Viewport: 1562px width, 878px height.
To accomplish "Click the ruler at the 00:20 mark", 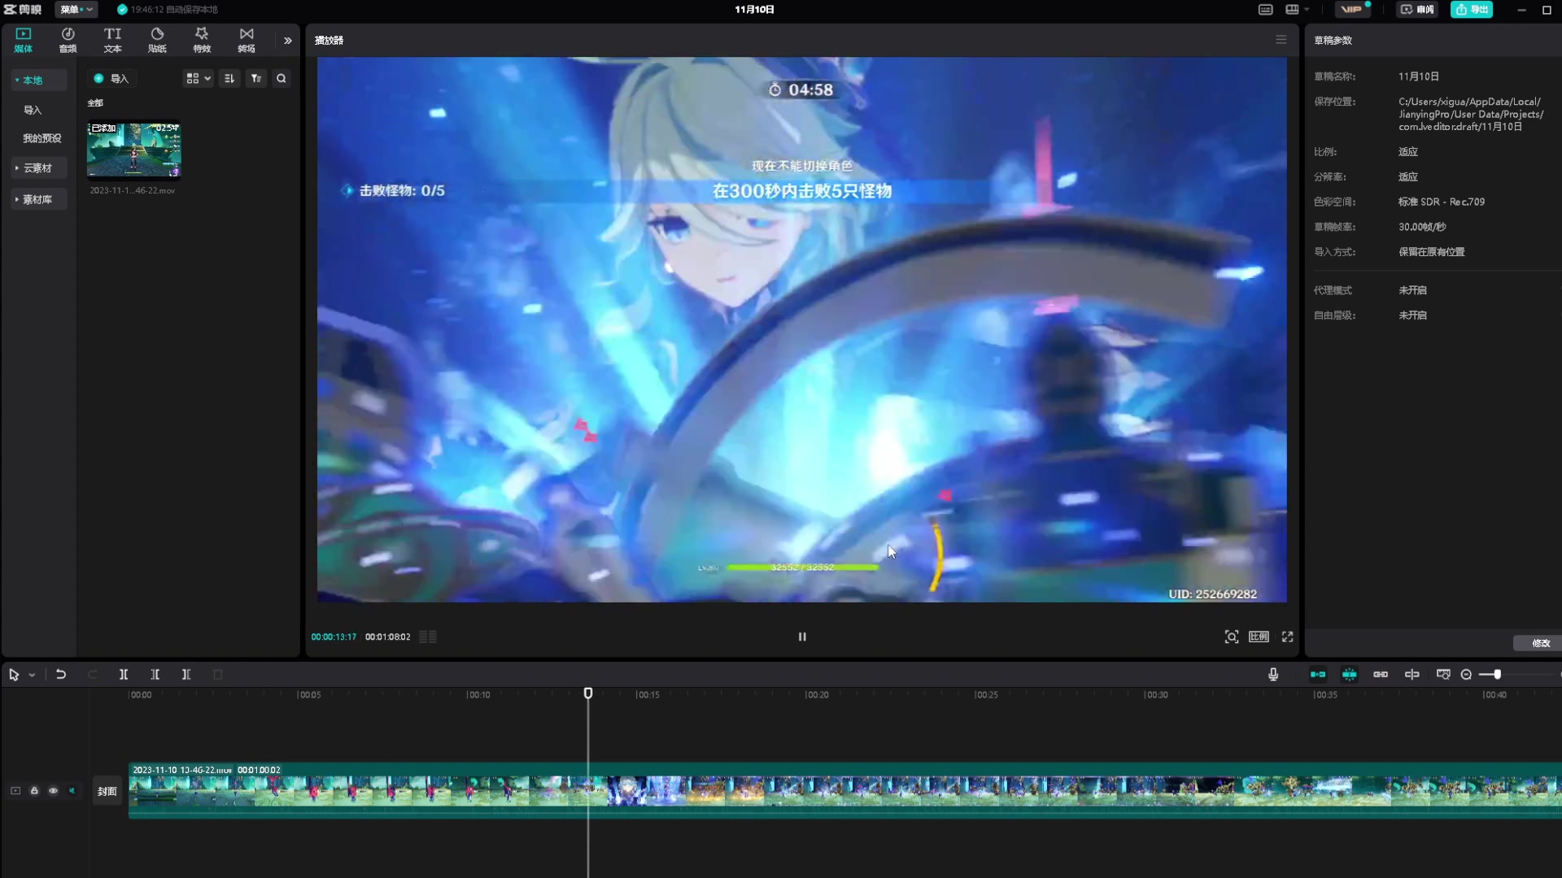I will point(817,695).
